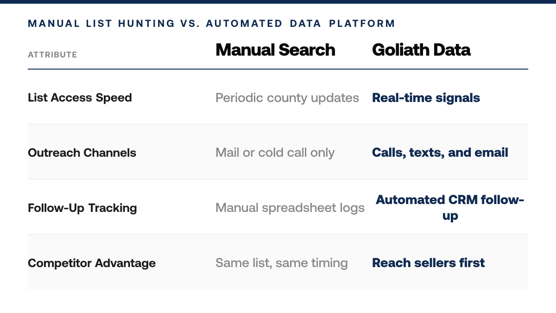Click the Follow-Up Tracking row label
This screenshot has width=556, height=313.
pyautogui.click(x=82, y=208)
